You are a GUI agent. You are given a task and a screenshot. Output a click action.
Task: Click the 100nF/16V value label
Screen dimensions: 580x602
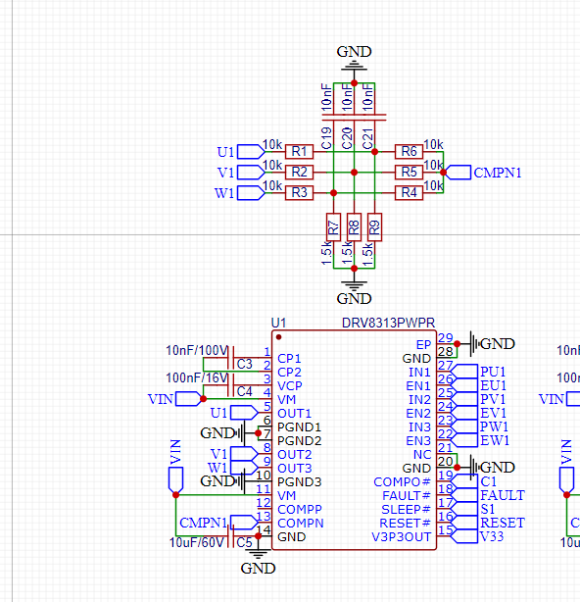tap(197, 377)
